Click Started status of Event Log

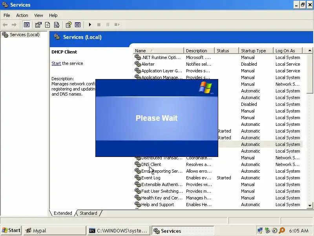coord(224,178)
